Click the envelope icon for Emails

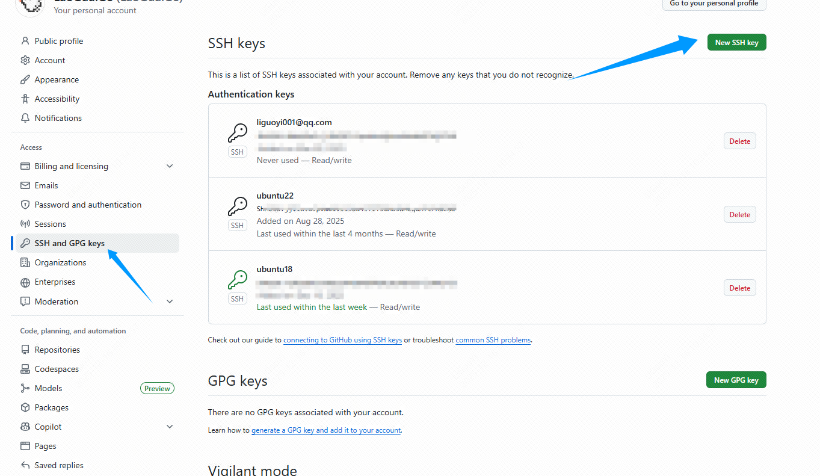click(25, 185)
